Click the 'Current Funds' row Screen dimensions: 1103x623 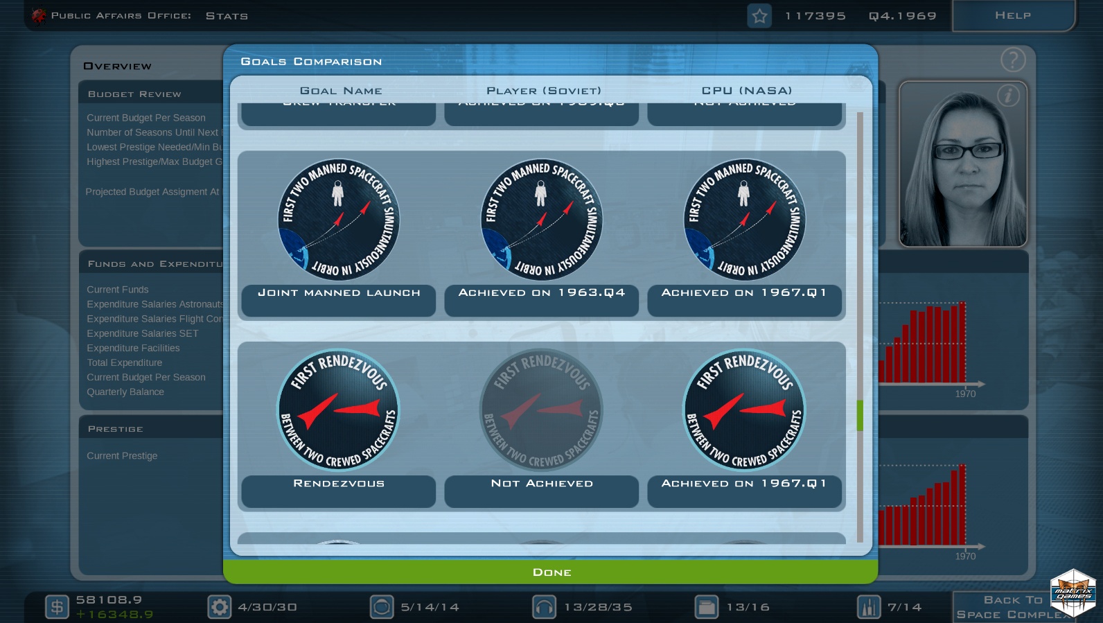[118, 290]
